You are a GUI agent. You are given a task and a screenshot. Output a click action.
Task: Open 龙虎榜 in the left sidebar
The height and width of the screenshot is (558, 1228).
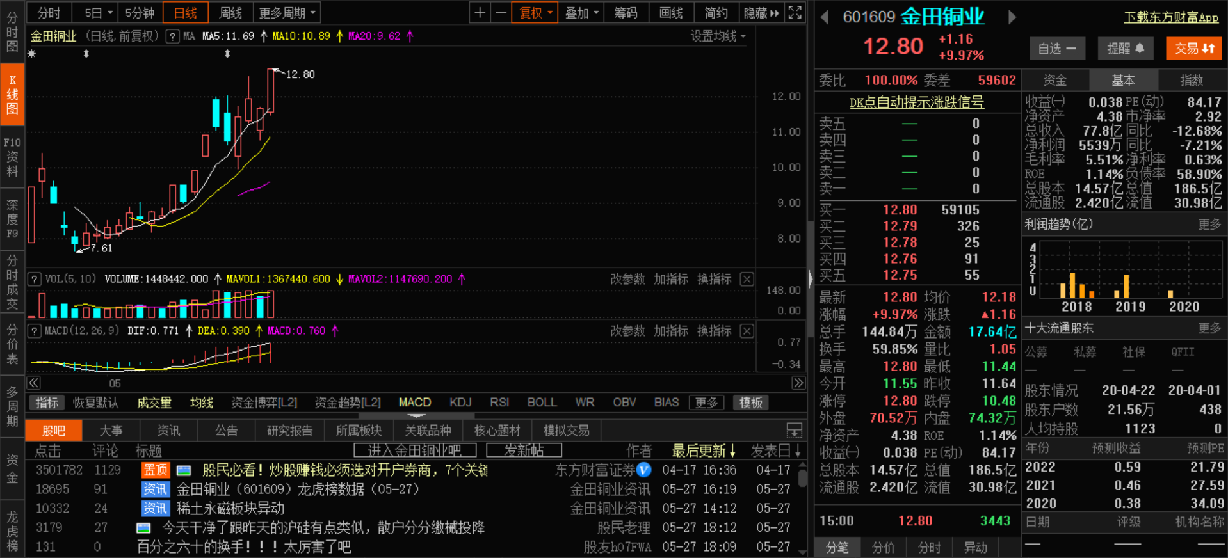[x=12, y=531]
